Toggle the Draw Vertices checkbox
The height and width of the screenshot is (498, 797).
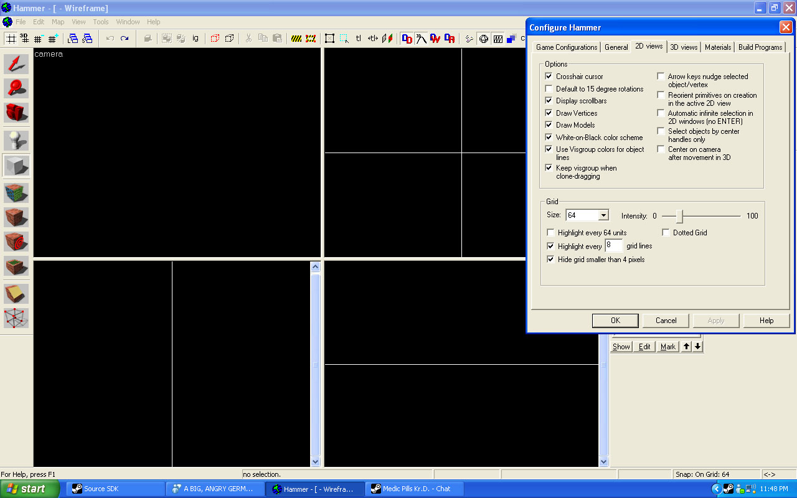pos(549,113)
